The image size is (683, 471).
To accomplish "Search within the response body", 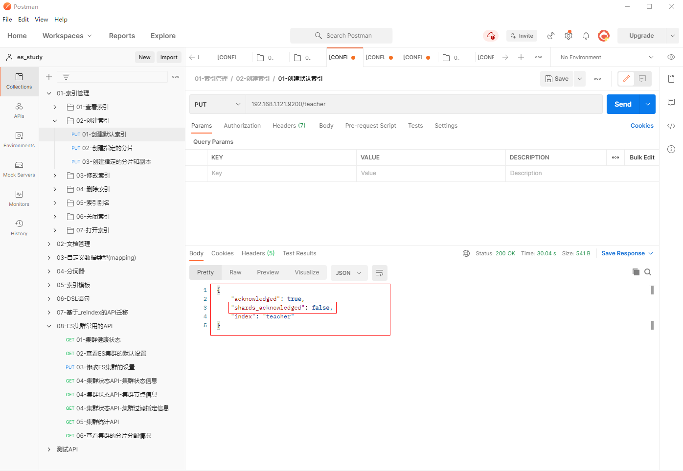I will click(x=648, y=272).
